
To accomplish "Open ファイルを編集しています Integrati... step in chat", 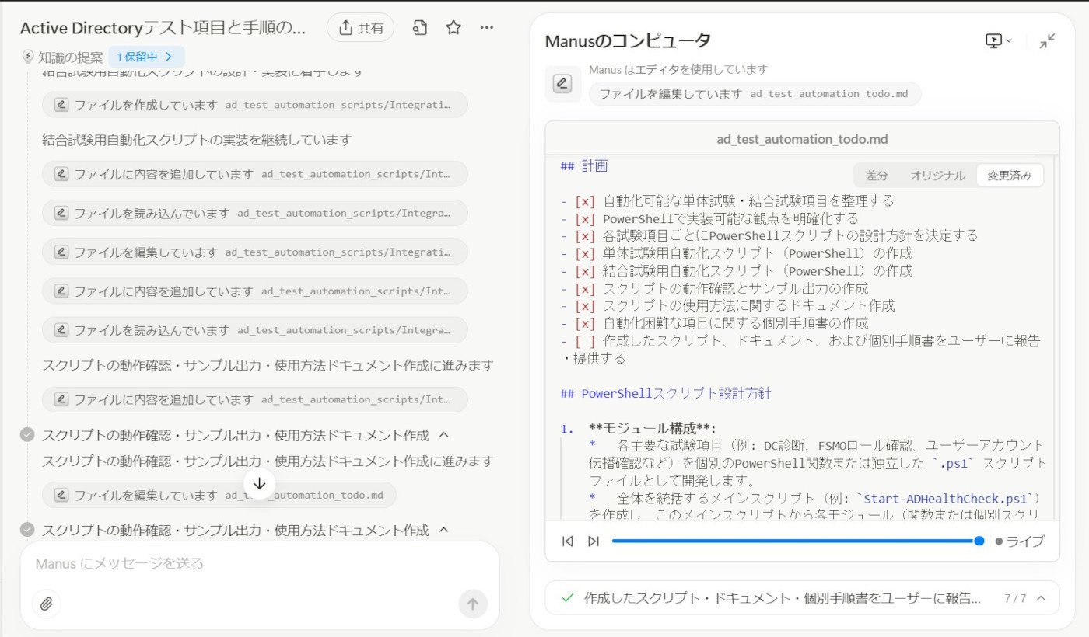I will (x=255, y=252).
